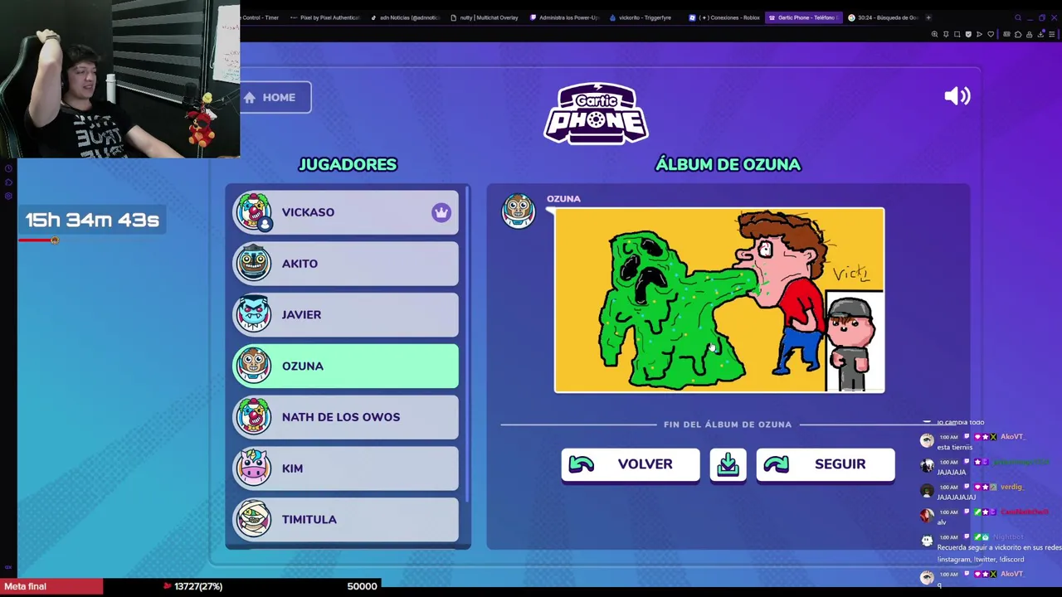Image resolution: width=1062 pixels, height=597 pixels.
Task: Select player JAVIER in the list
Action: (x=345, y=315)
